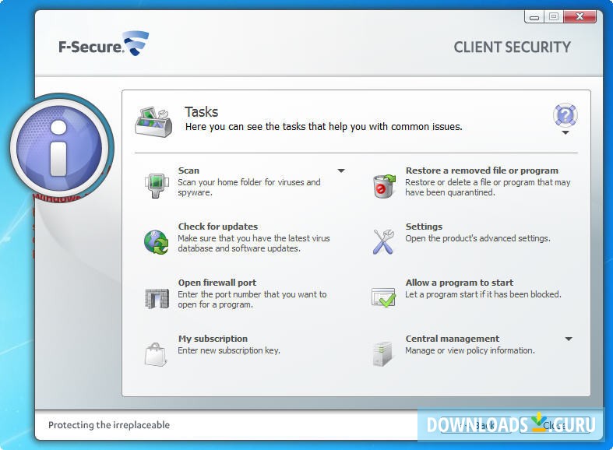Maximize the F-Secure window
The height and width of the screenshot is (450, 613).
(554, 17)
